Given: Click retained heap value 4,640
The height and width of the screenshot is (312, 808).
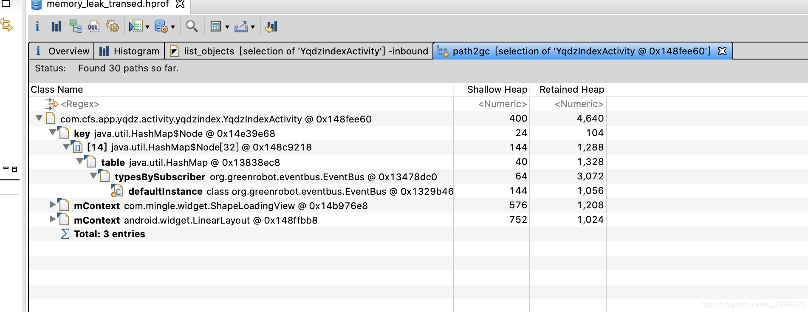Looking at the screenshot, I should pos(590,119).
